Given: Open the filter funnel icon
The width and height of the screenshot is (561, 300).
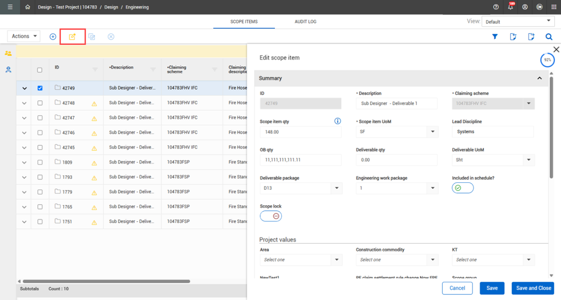Looking at the screenshot, I should click(495, 36).
